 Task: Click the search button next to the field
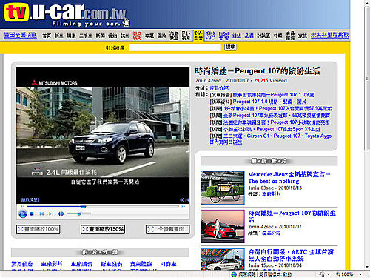(230, 47)
